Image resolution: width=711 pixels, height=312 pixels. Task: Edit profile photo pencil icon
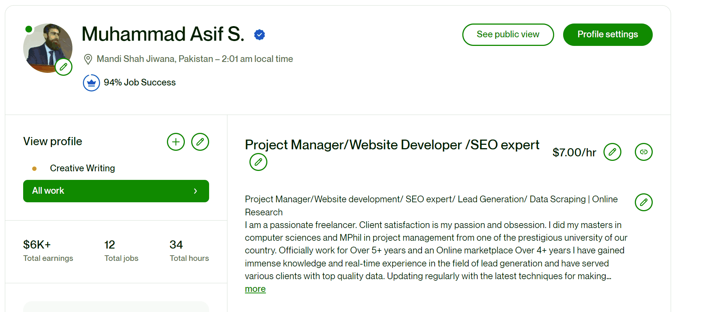click(63, 67)
